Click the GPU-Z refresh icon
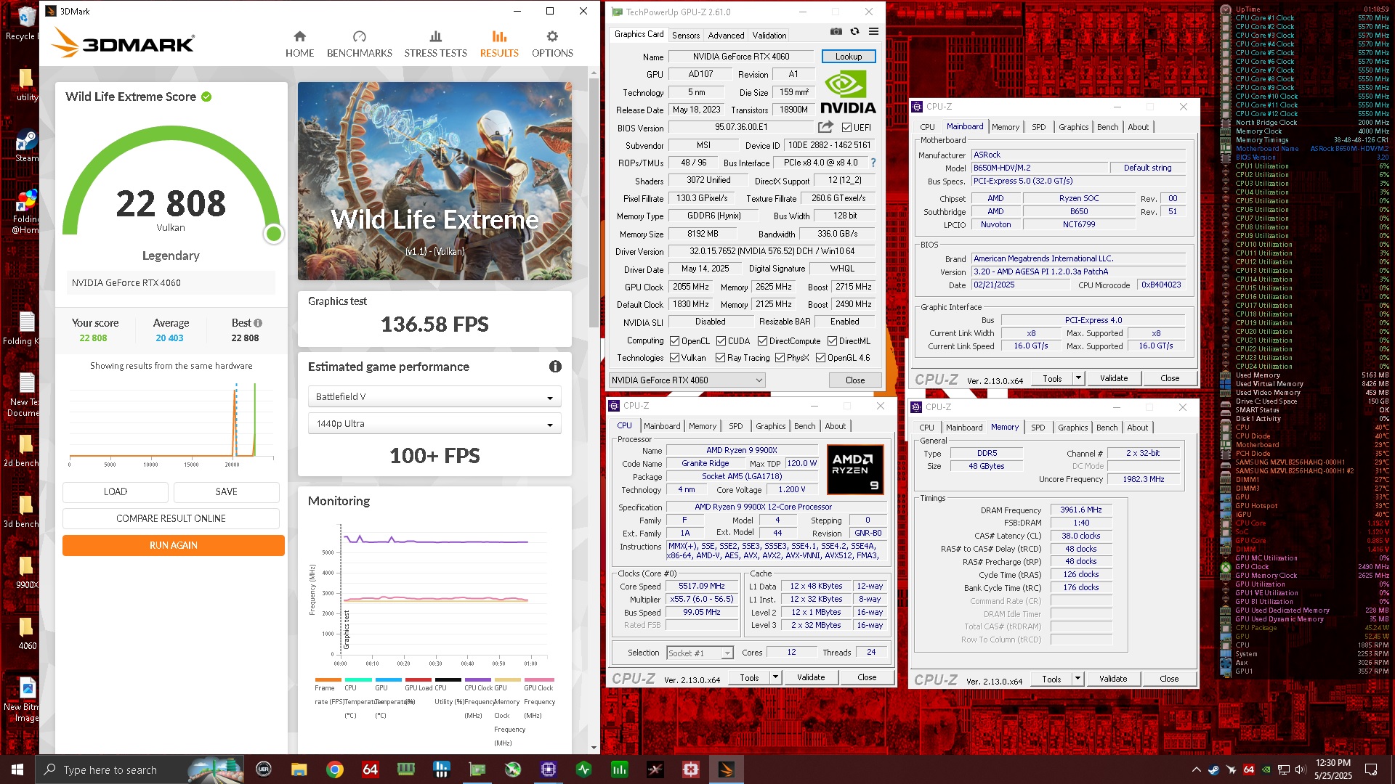 pyautogui.click(x=855, y=32)
